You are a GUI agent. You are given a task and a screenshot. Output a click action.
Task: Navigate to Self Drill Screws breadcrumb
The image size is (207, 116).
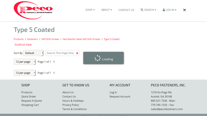(50, 39)
